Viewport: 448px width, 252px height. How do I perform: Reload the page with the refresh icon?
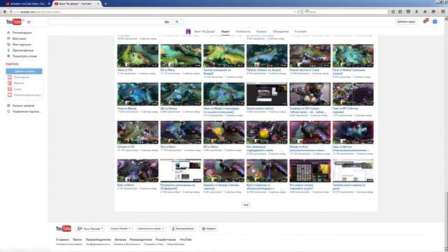299,12
